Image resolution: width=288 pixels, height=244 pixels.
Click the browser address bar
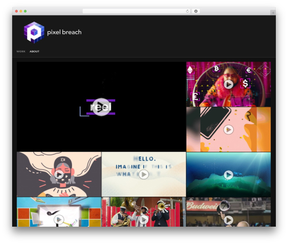pyautogui.click(x=137, y=12)
